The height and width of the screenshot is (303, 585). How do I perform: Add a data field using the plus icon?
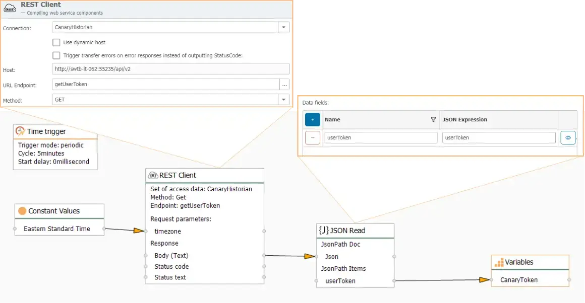[312, 119]
